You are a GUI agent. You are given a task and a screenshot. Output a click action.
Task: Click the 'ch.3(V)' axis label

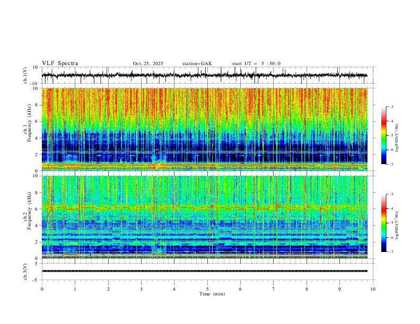25,272
